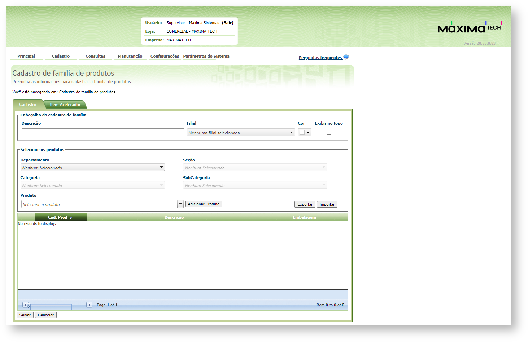Sort by the Cód. Prod column header
Viewport: 528px width, 342px height.
(58, 217)
